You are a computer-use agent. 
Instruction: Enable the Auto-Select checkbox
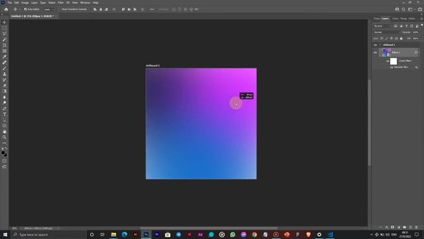click(25, 9)
